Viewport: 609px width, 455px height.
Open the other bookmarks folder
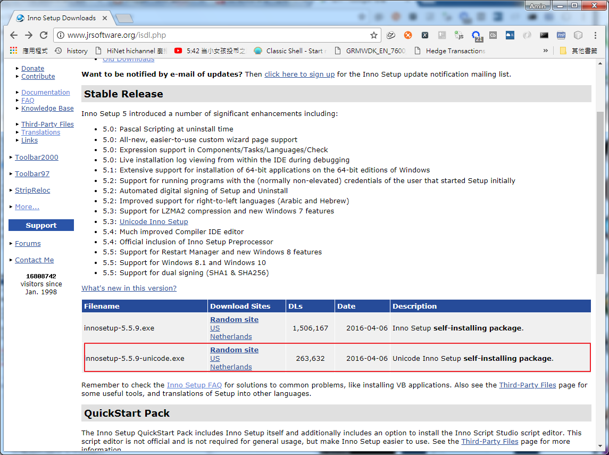point(578,51)
